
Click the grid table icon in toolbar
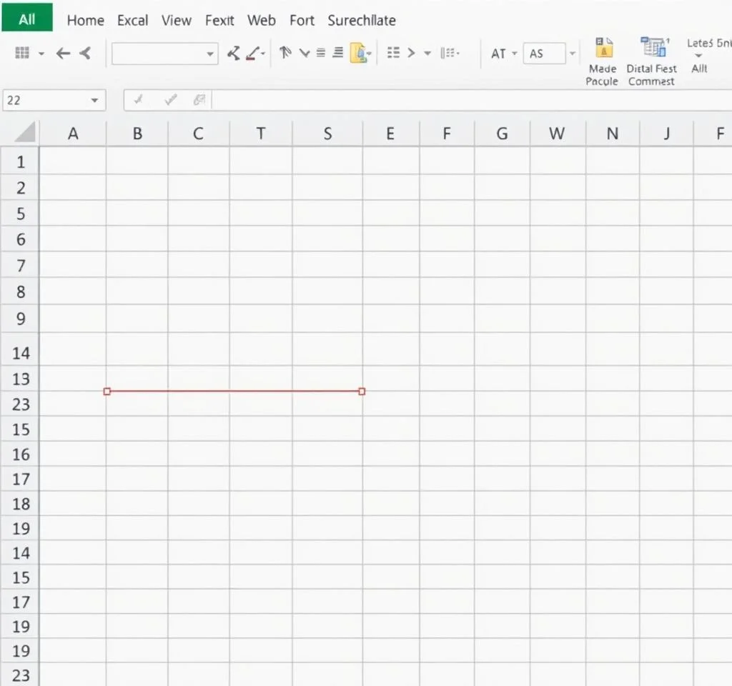[x=22, y=53]
